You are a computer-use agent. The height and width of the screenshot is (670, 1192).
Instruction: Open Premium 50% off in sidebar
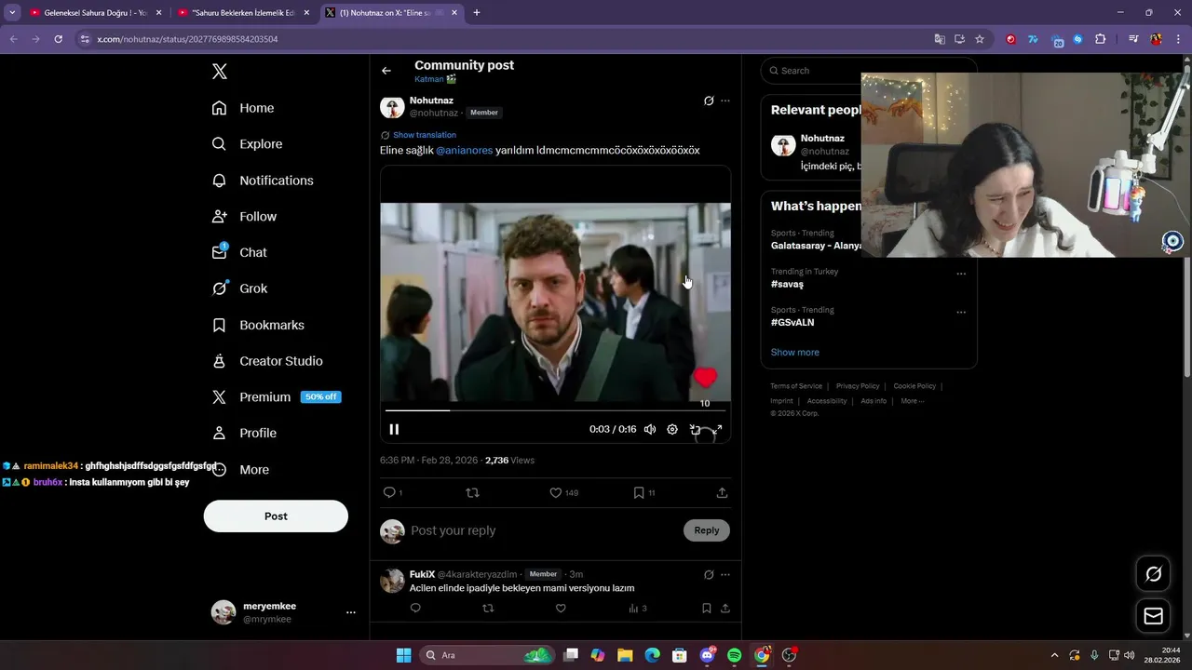tap(276, 396)
